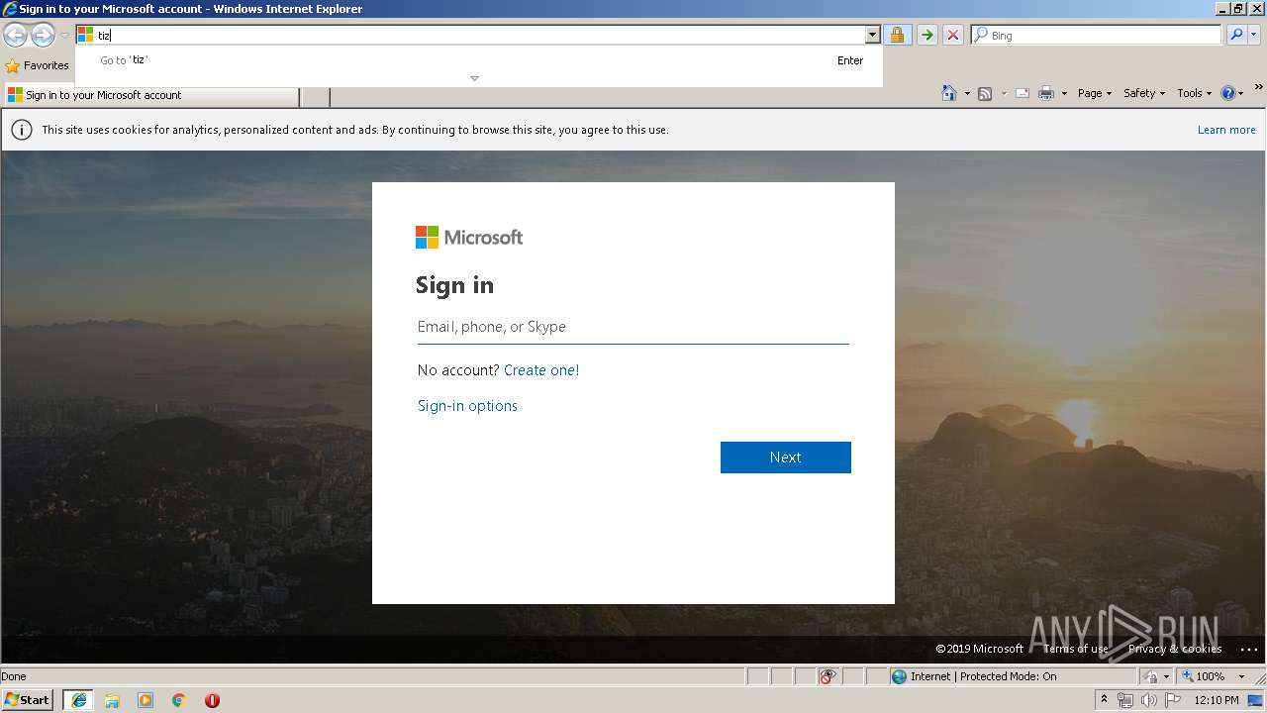This screenshot has width=1267, height=713.
Task: Click the magnifier Search button
Action: pyautogui.click(x=1235, y=35)
